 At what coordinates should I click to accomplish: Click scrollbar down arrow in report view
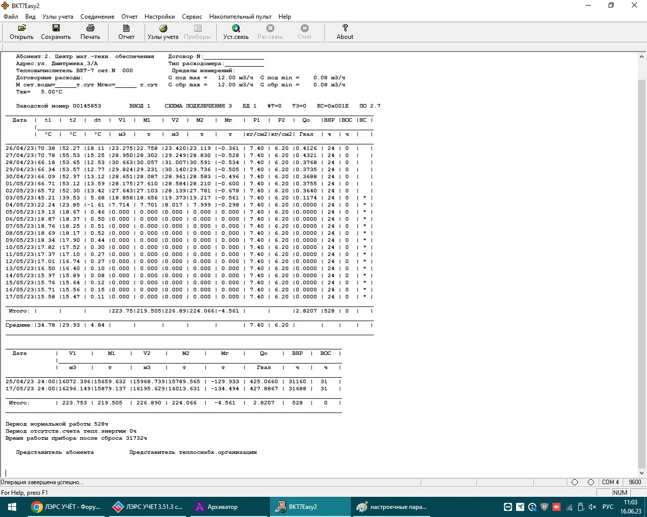(642, 473)
